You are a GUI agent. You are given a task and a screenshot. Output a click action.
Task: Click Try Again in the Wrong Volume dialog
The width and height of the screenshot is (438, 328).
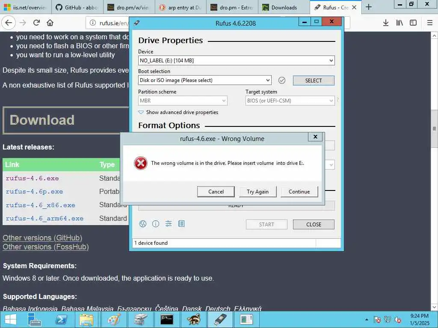[x=257, y=192]
